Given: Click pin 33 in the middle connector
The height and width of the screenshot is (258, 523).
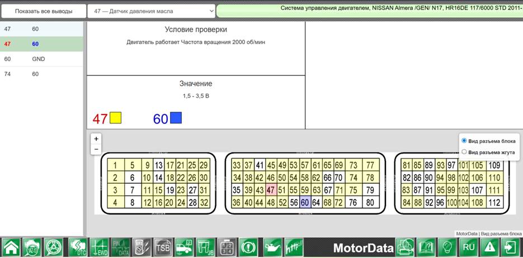Looking at the screenshot, I should pyautogui.click(x=237, y=165).
